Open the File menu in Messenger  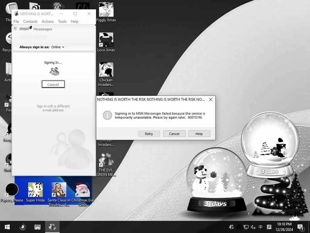tap(16, 22)
